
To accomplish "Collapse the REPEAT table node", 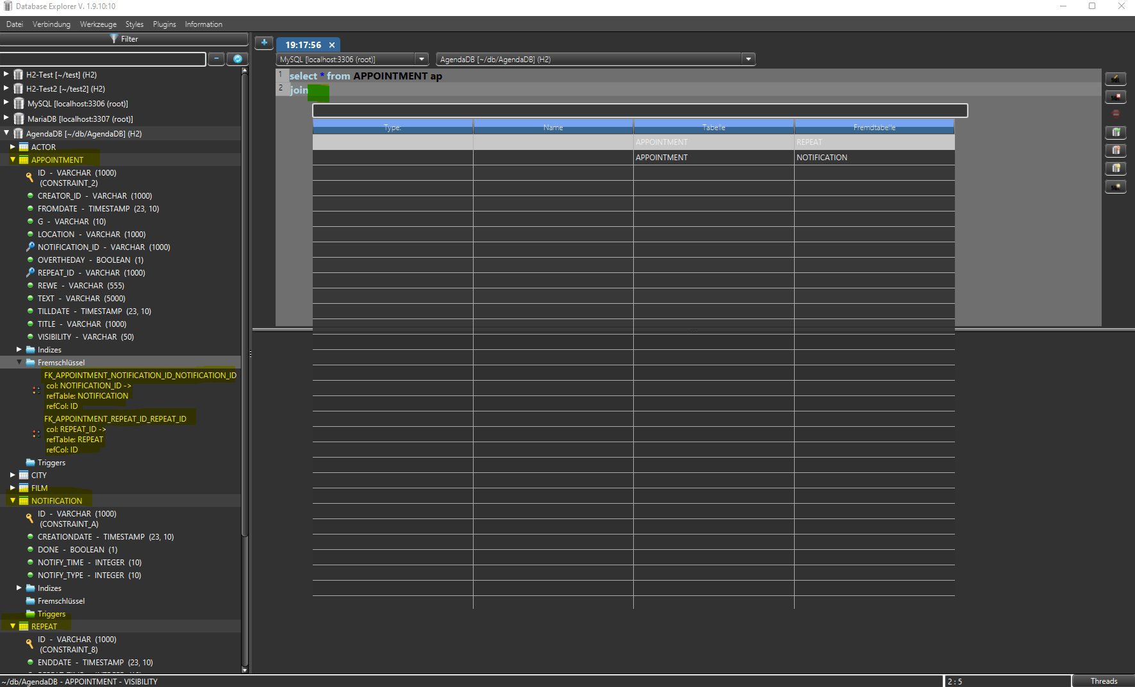I will click(x=13, y=626).
